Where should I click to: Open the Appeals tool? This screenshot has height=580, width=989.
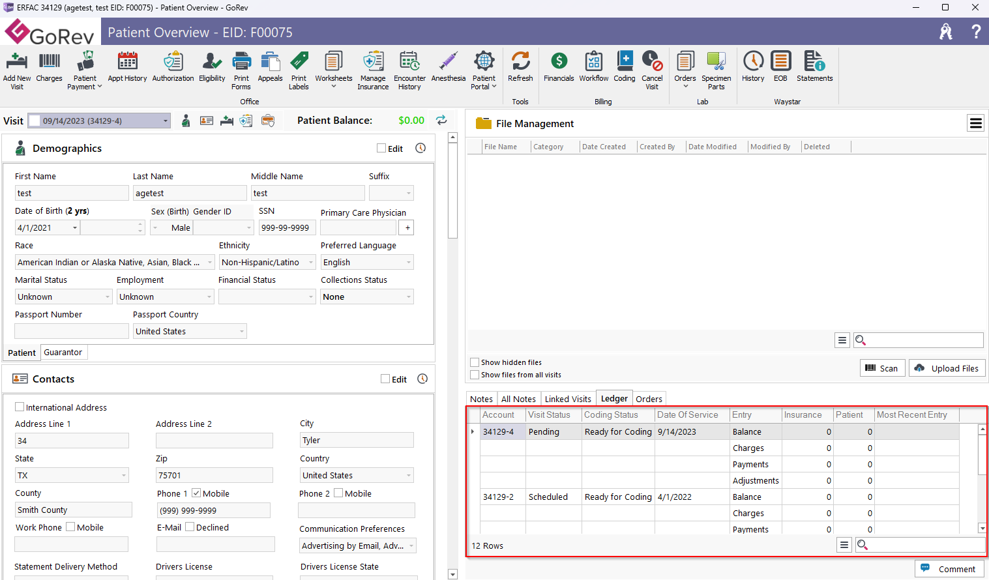tap(270, 66)
